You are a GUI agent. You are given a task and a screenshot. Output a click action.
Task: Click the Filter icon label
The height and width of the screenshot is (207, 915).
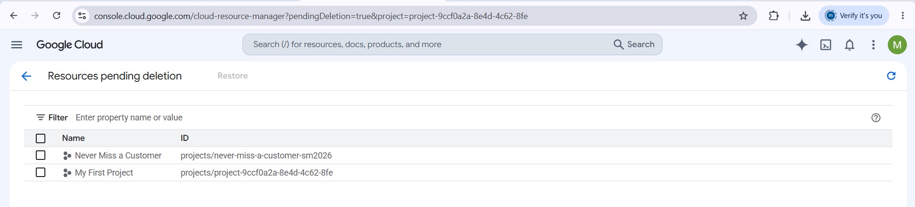pyautogui.click(x=52, y=118)
